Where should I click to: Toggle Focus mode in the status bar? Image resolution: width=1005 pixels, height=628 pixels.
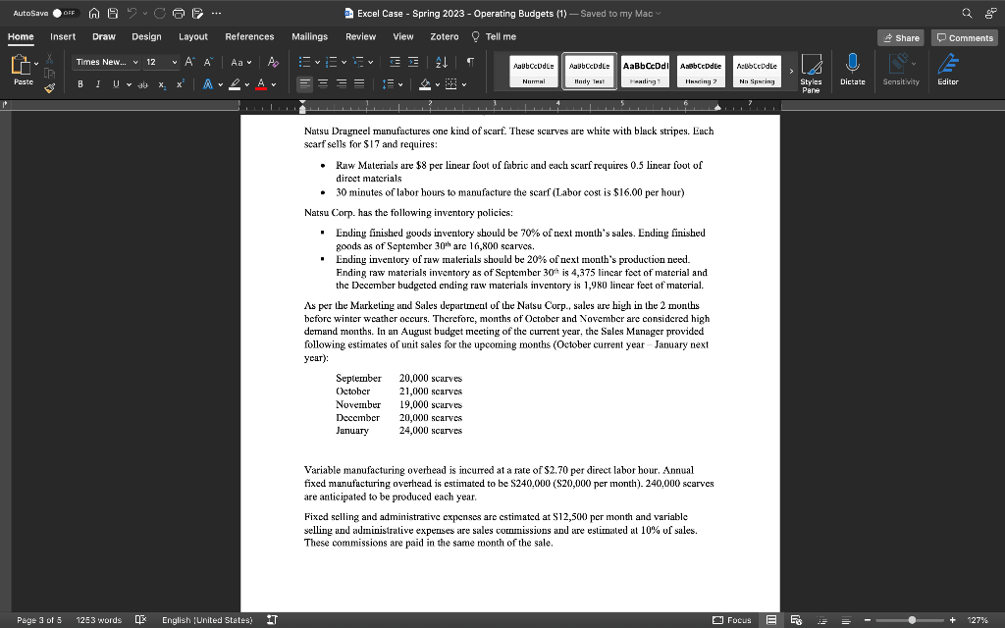coord(732,620)
